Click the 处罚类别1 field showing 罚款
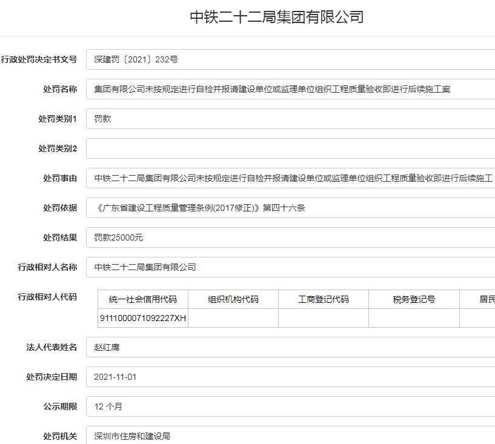Screen dimensions: 495x444 pos(290,119)
